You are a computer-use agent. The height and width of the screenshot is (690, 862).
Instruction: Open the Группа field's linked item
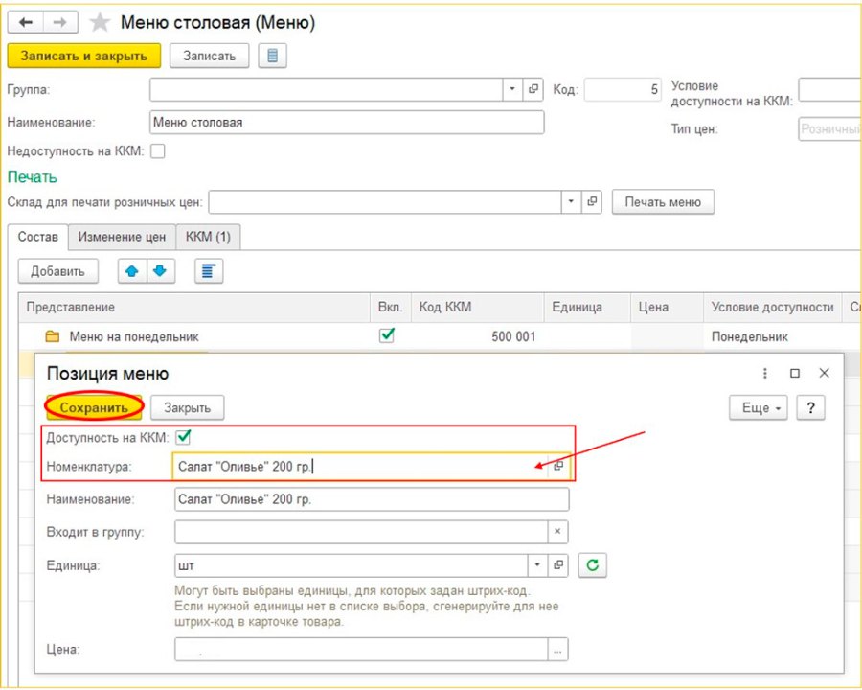pyautogui.click(x=533, y=89)
